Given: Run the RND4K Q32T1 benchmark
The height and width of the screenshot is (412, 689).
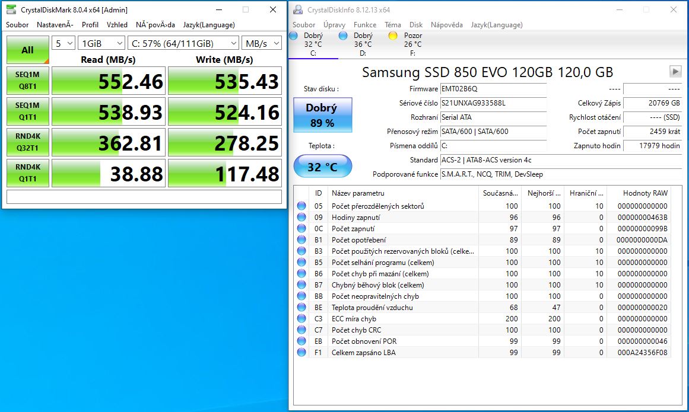Looking at the screenshot, I should pyautogui.click(x=27, y=142).
